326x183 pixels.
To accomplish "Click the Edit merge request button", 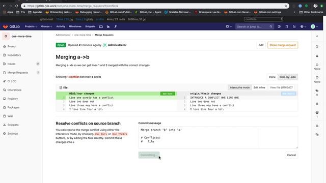I will (x=261, y=45).
